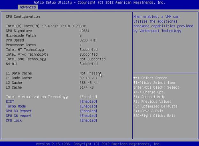199x146 pixels.
Task: Click the Enter/Dbl Click: Select hint
Action: tap(156, 87)
